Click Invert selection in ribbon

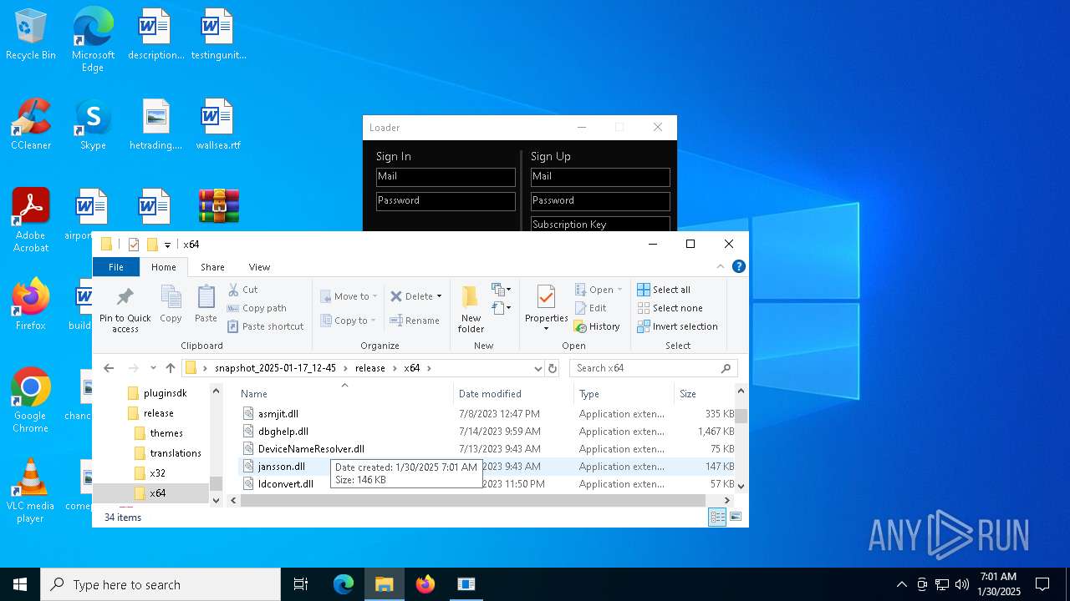[677, 326]
